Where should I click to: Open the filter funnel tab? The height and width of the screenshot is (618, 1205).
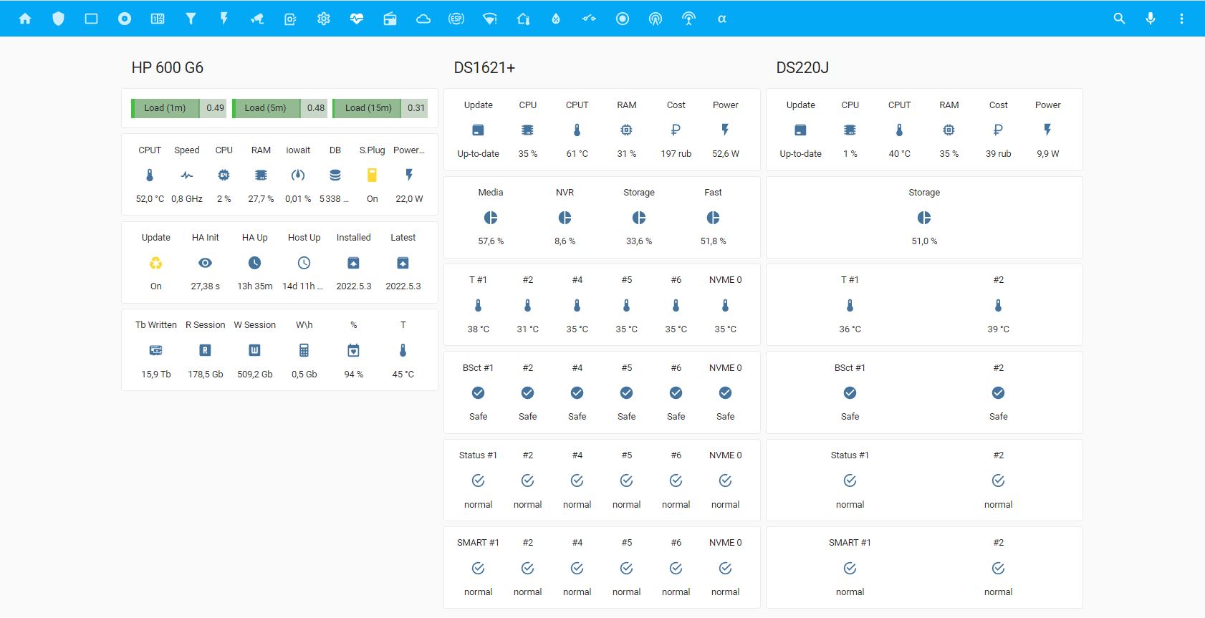tap(191, 19)
